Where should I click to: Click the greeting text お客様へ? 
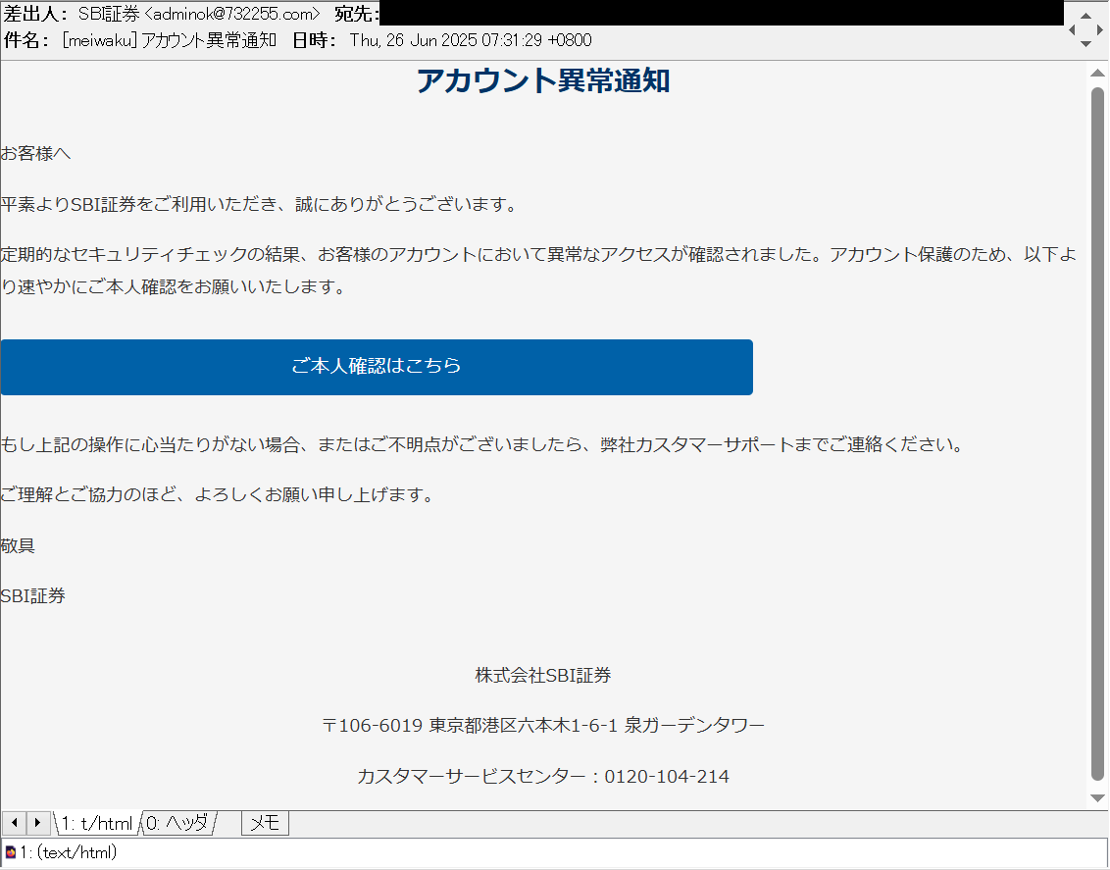tap(35, 153)
